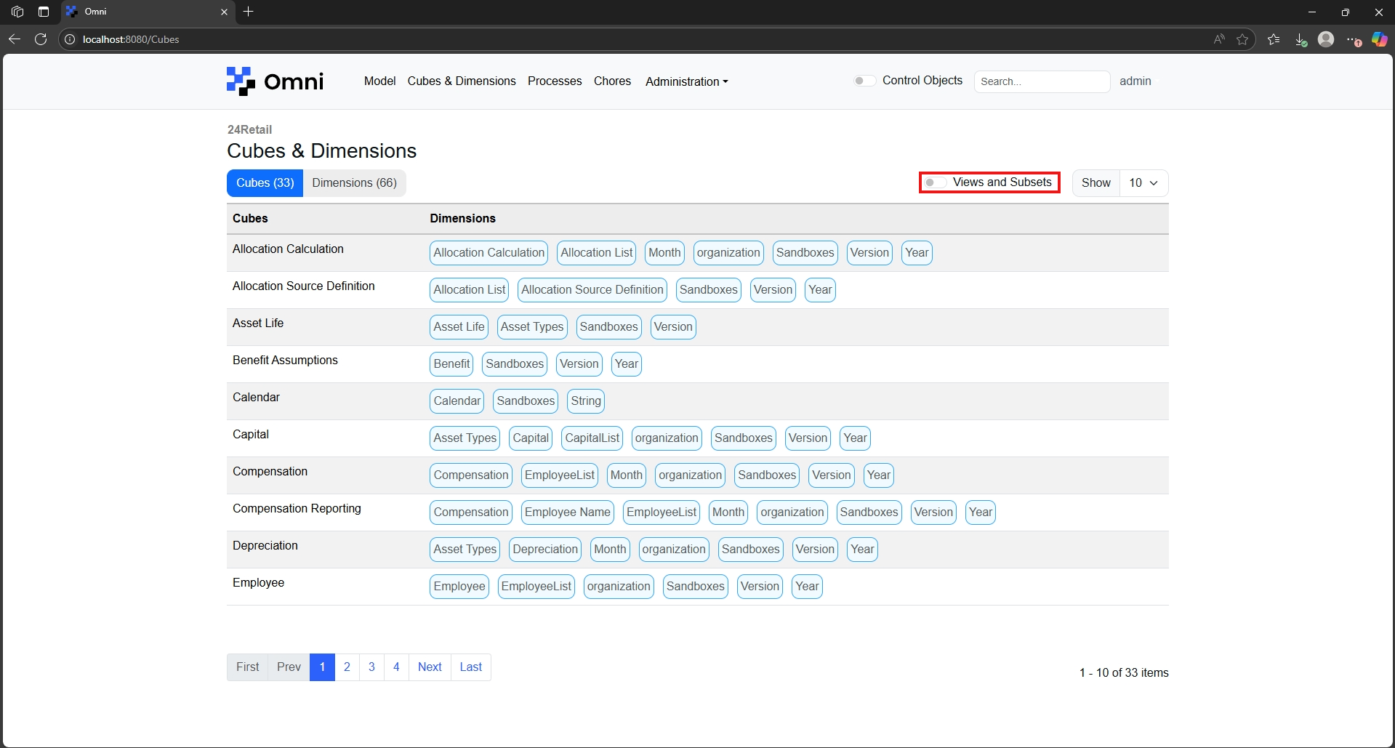Viewport: 1395px width, 748px height.
Task: Open the Benefit Assumptions cube
Action: 285,360
